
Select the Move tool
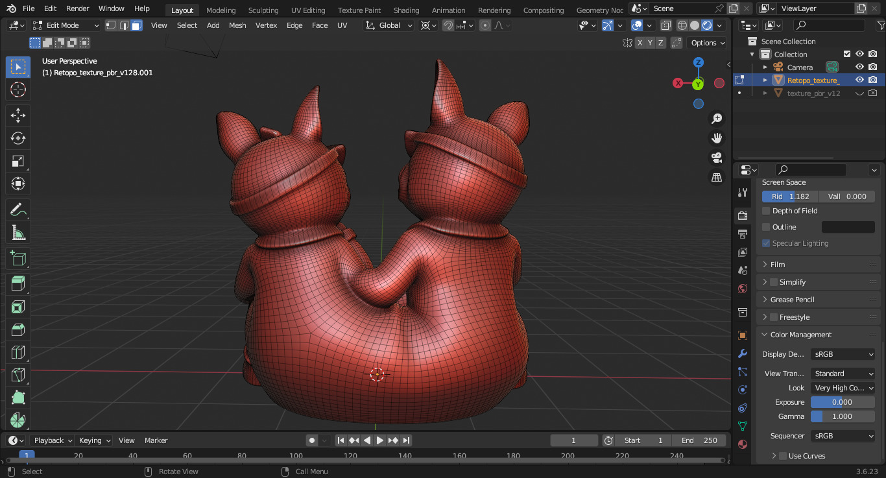tap(18, 115)
